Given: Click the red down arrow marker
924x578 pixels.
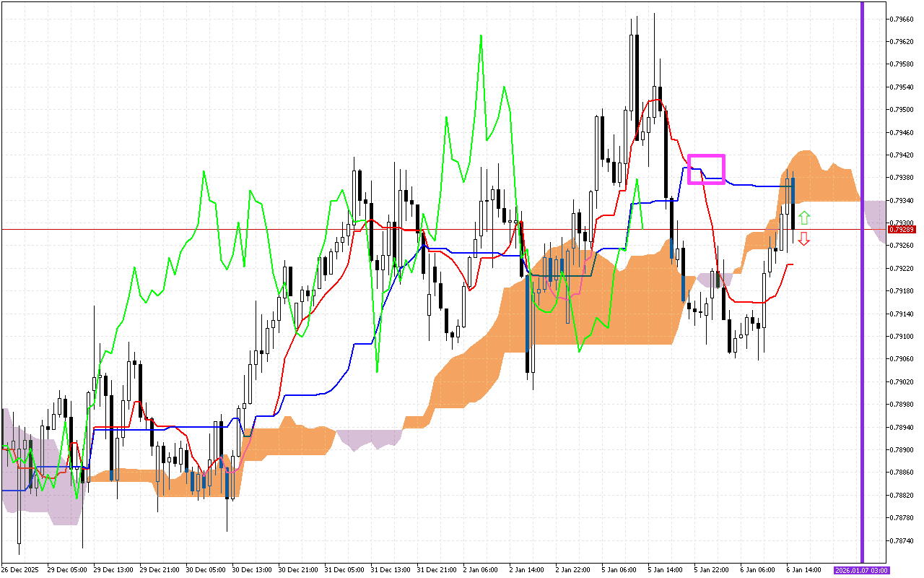Looking at the screenshot, I should pos(804,239).
